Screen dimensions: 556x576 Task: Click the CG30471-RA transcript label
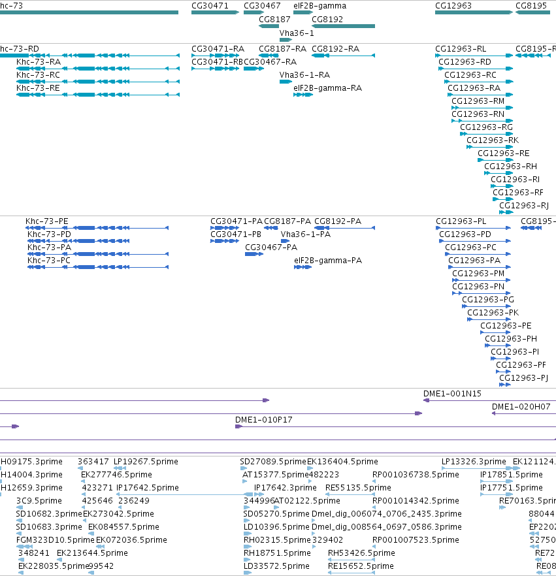(218, 49)
